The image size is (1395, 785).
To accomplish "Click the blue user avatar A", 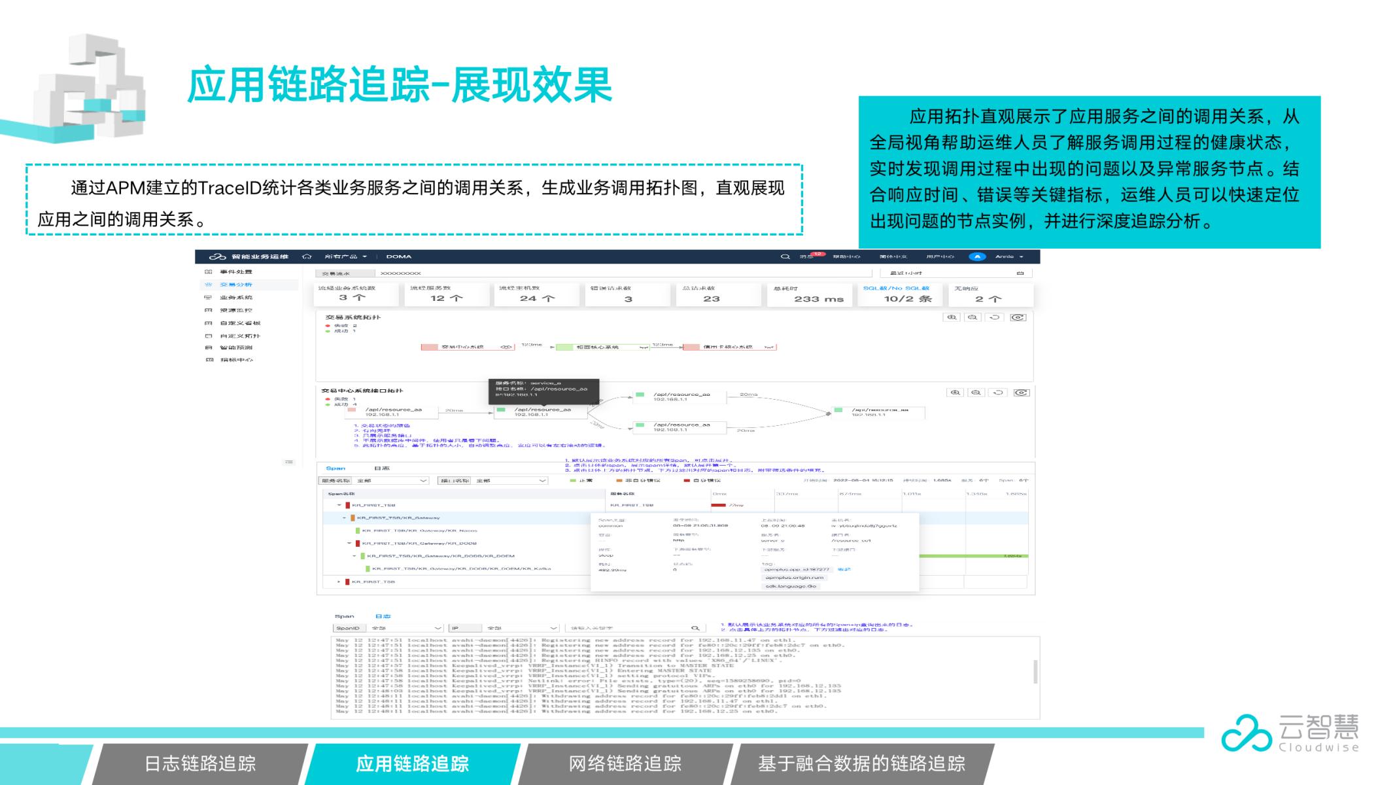I will [976, 256].
